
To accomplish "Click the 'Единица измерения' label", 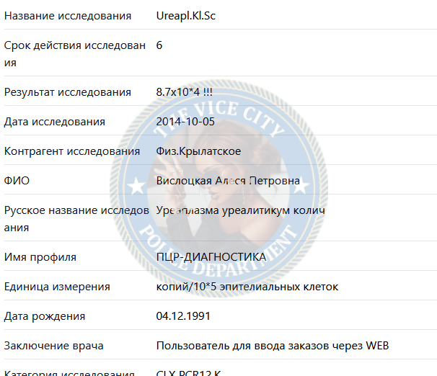I will [57, 287].
